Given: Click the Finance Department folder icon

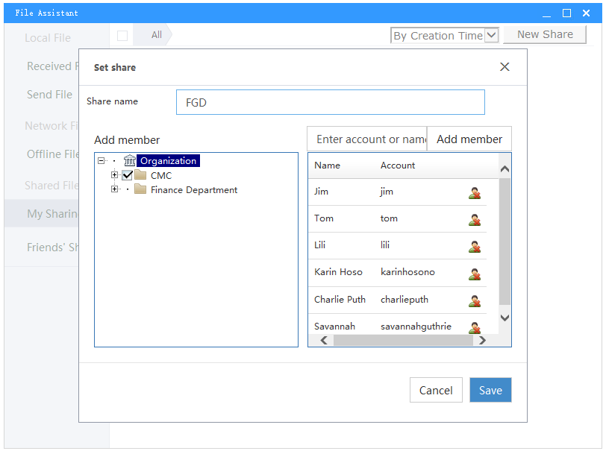Looking at the screenshot, I should tap(140, 190).
